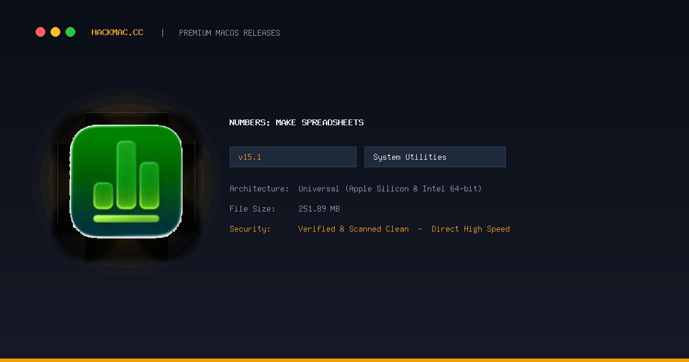The height and width of the screenshot is (362, 689).
Task: Select the 251.89 MB value
Action: [x=319, y=209]
